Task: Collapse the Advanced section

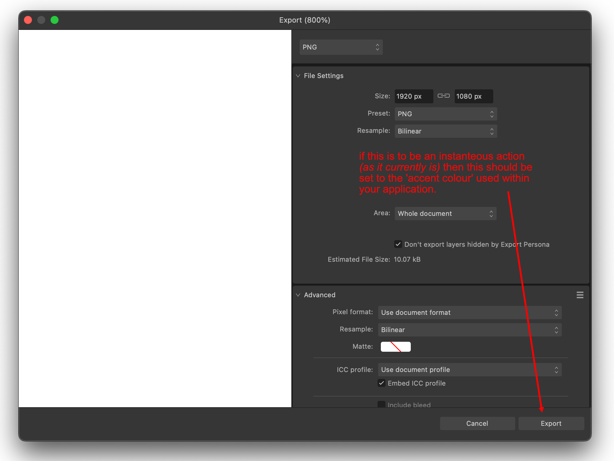Action: (298, 295)
